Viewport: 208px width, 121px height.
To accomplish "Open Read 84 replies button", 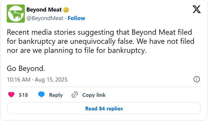I will 104,109.
